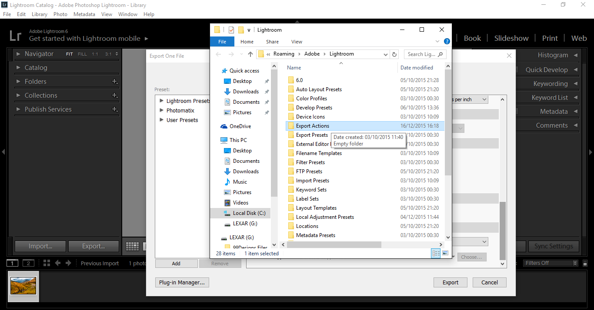This screenshot has width=594, height=310.
Task: Click the Sync Settings button
Action: (554, 246)
